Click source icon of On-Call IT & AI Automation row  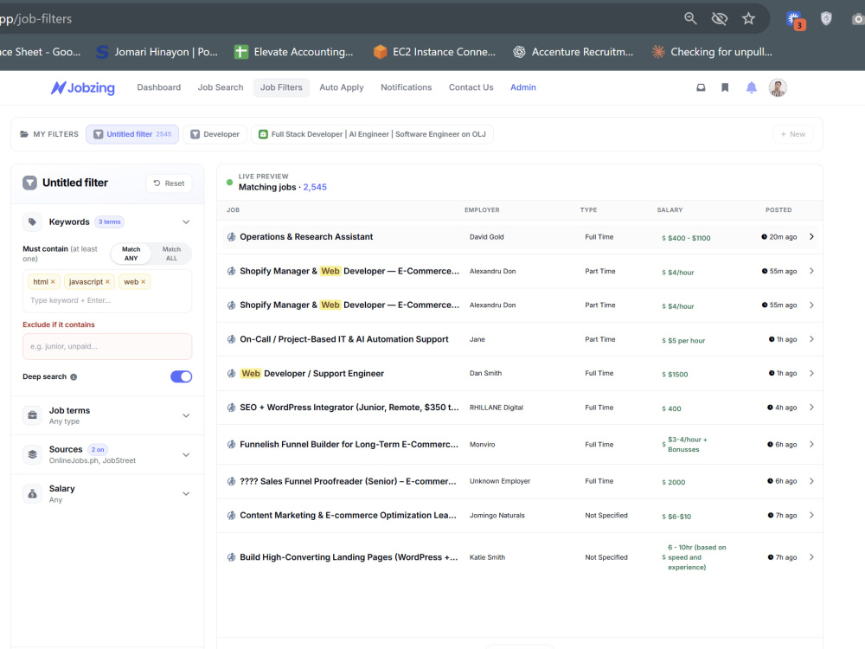[x=231, y=339]
